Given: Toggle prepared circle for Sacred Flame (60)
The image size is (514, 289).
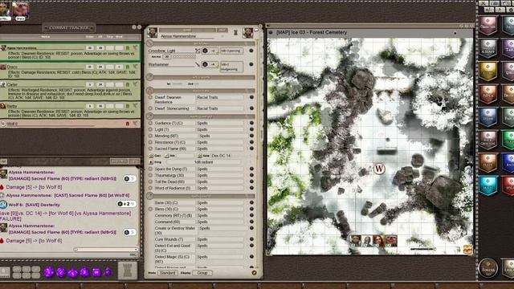Looking at the screenshot, I should [x=150, y=149].
